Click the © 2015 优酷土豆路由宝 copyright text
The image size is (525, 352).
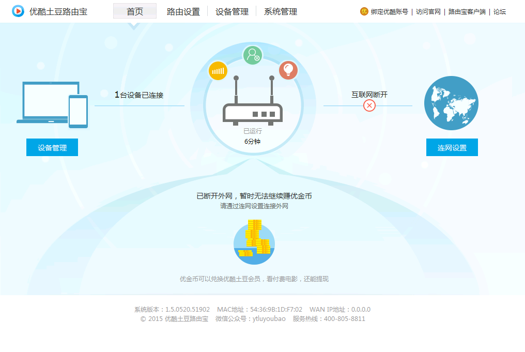coord(174,319)
